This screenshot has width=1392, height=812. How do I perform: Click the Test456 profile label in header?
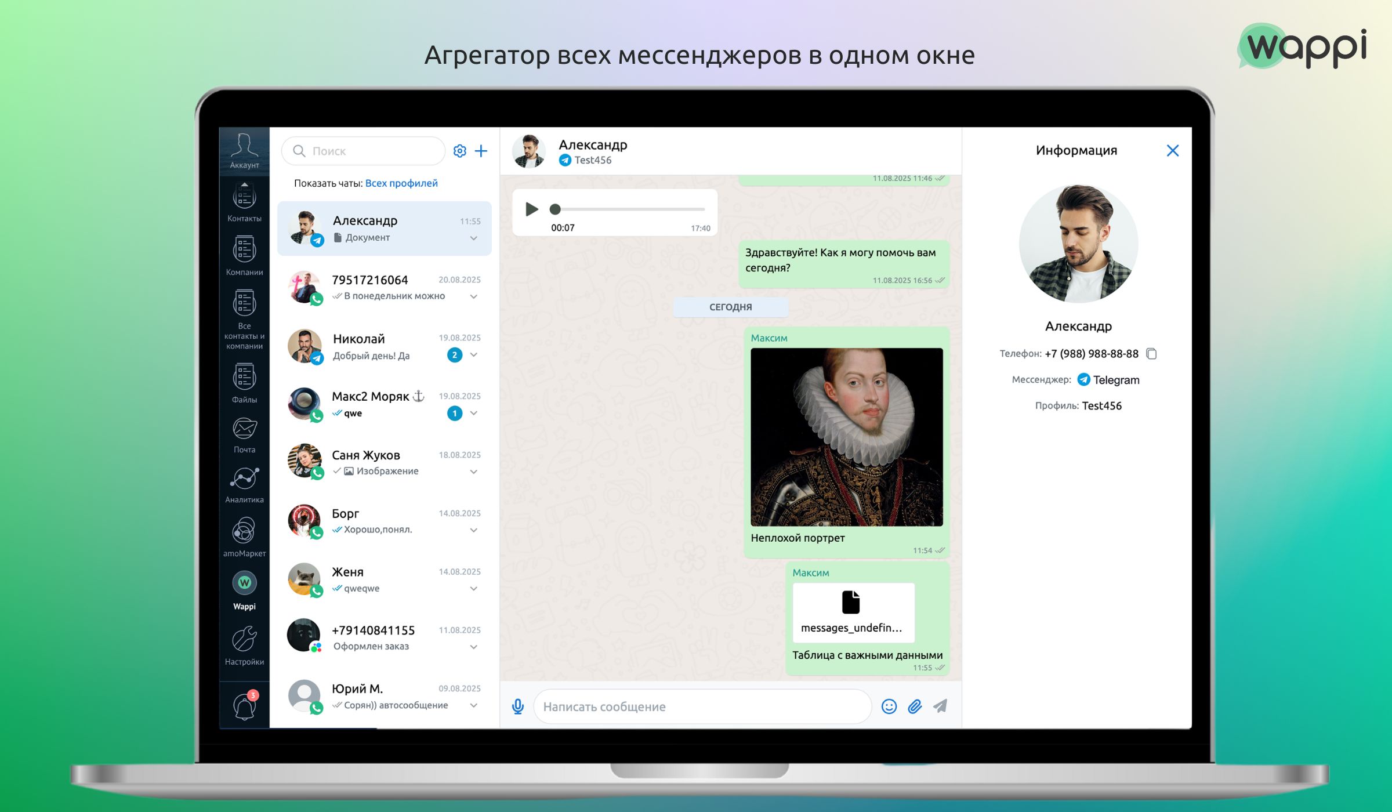tap(592, 160)
